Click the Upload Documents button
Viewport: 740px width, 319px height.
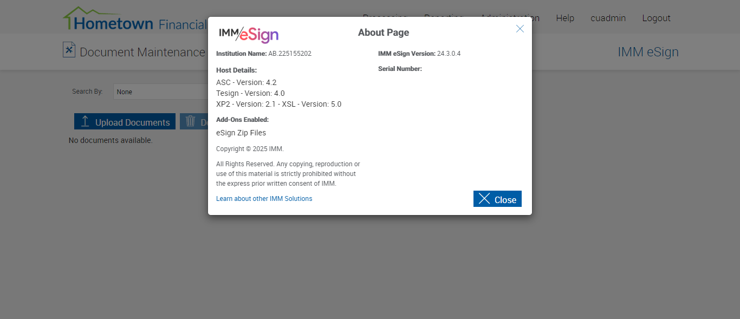tap(125, 122)
